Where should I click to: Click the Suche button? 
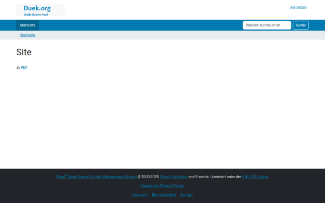tap(301, 25)
